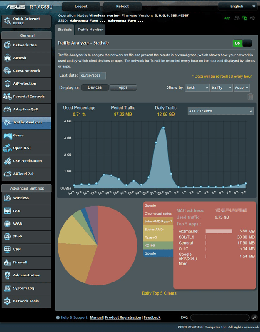
Task: Switch display to Devices
Action: click(95, 87)
